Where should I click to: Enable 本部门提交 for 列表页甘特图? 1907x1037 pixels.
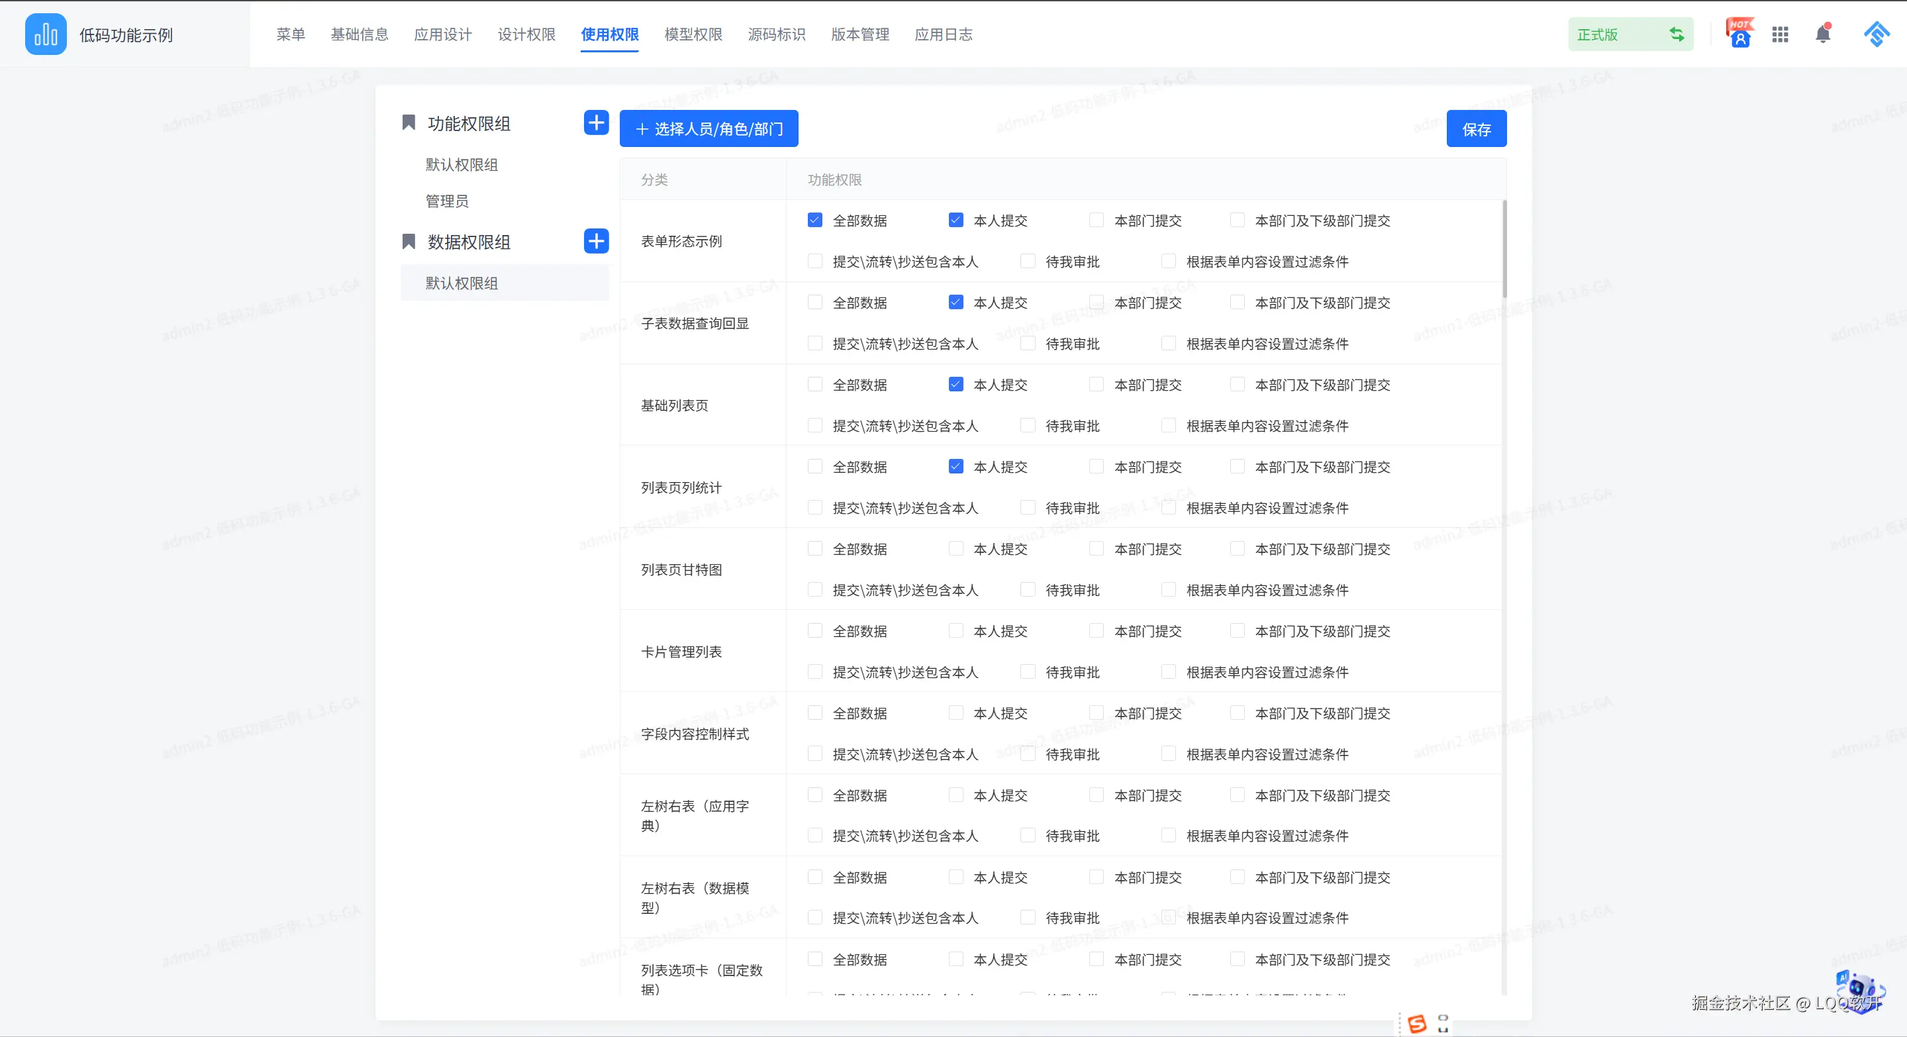(1097, 548)
